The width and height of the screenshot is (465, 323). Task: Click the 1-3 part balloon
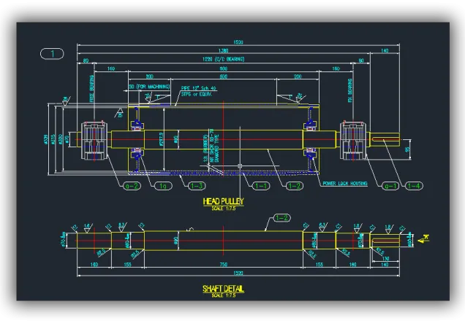click(197, 186)
